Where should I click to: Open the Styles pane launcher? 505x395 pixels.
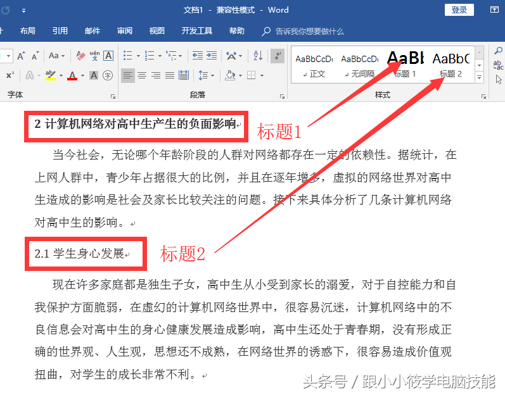pos(483,96)
